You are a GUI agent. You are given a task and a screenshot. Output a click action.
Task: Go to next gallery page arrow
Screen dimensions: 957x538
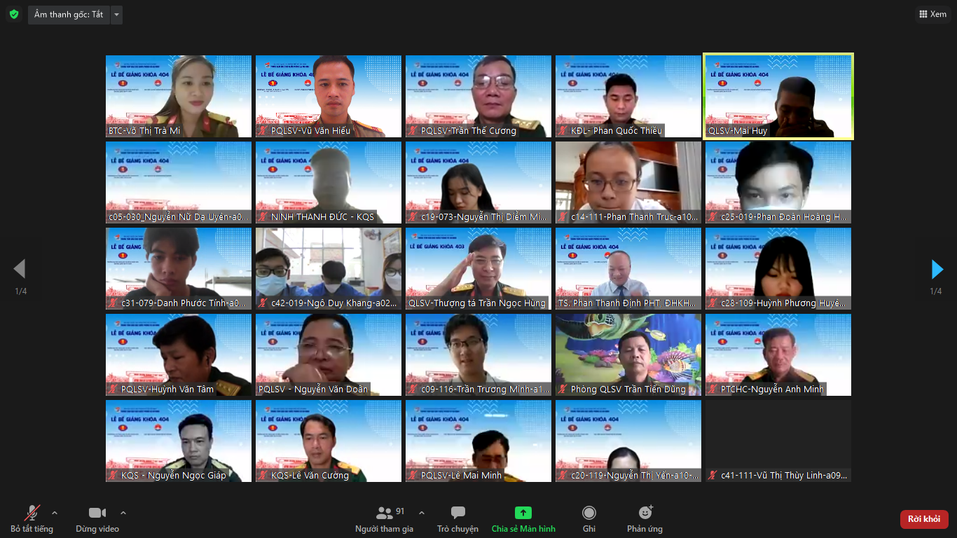point(937,269)
